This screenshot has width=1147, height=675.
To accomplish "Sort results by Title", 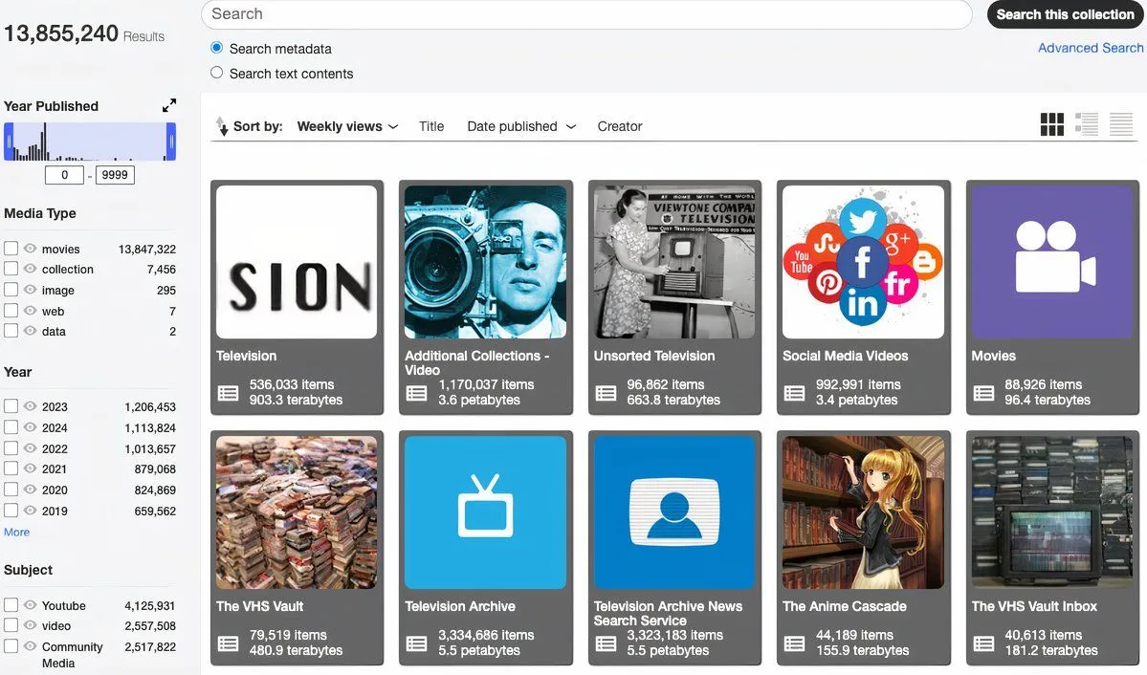I will click(431, 126).
